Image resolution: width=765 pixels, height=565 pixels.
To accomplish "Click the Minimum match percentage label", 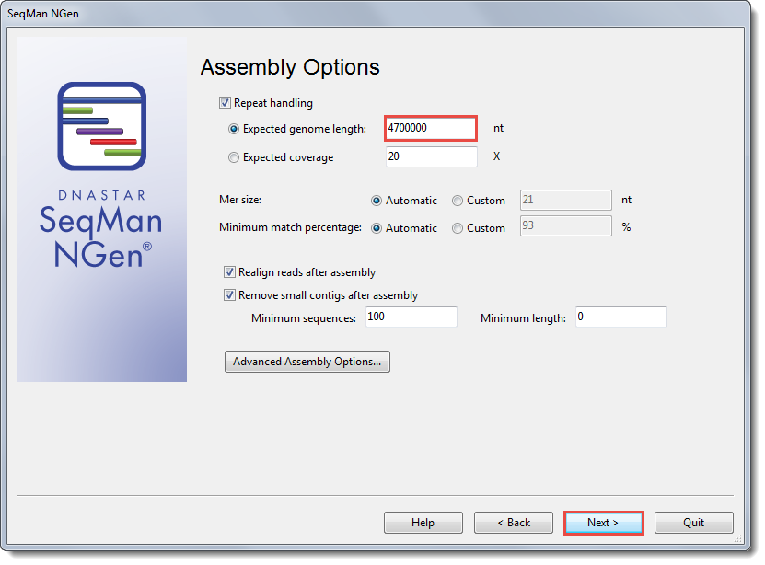I will click(x=290, y=227).
